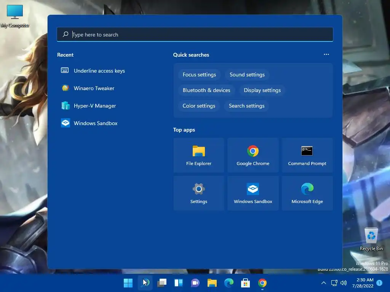Show hidden icons in the system tray
Screen dimensions: 390x292
pos(324,283)
